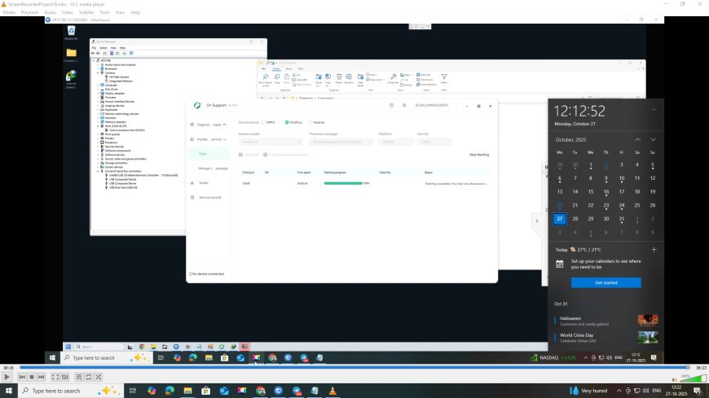Mute VLC using the speaker icon

pos(675,379)
